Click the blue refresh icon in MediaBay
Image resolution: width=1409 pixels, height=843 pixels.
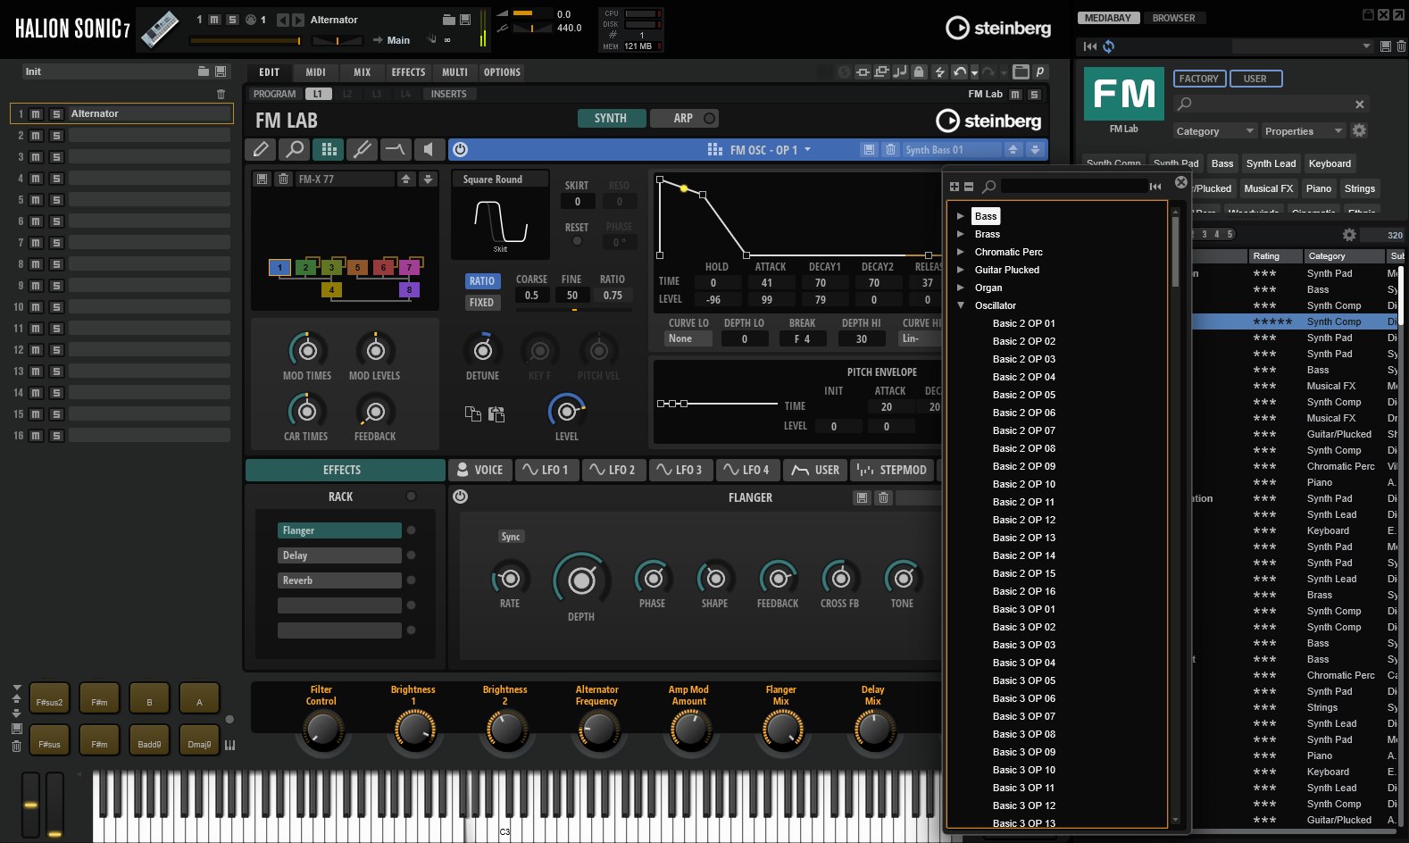coord(1108,46)
